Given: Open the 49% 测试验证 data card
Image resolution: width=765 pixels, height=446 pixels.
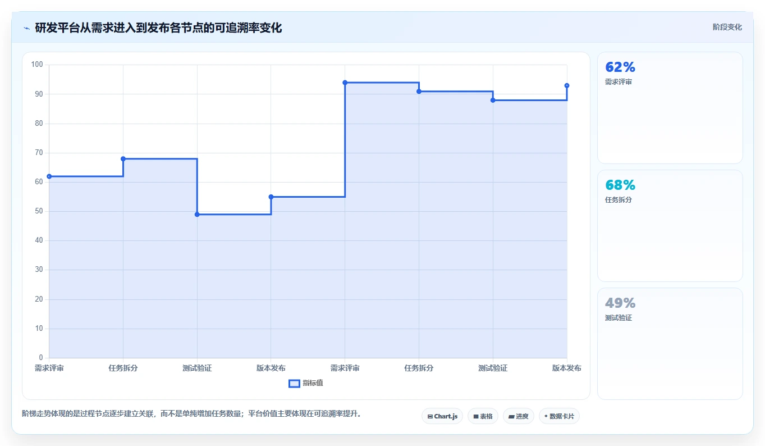Looking at the screenshot, I should (670, 344).
